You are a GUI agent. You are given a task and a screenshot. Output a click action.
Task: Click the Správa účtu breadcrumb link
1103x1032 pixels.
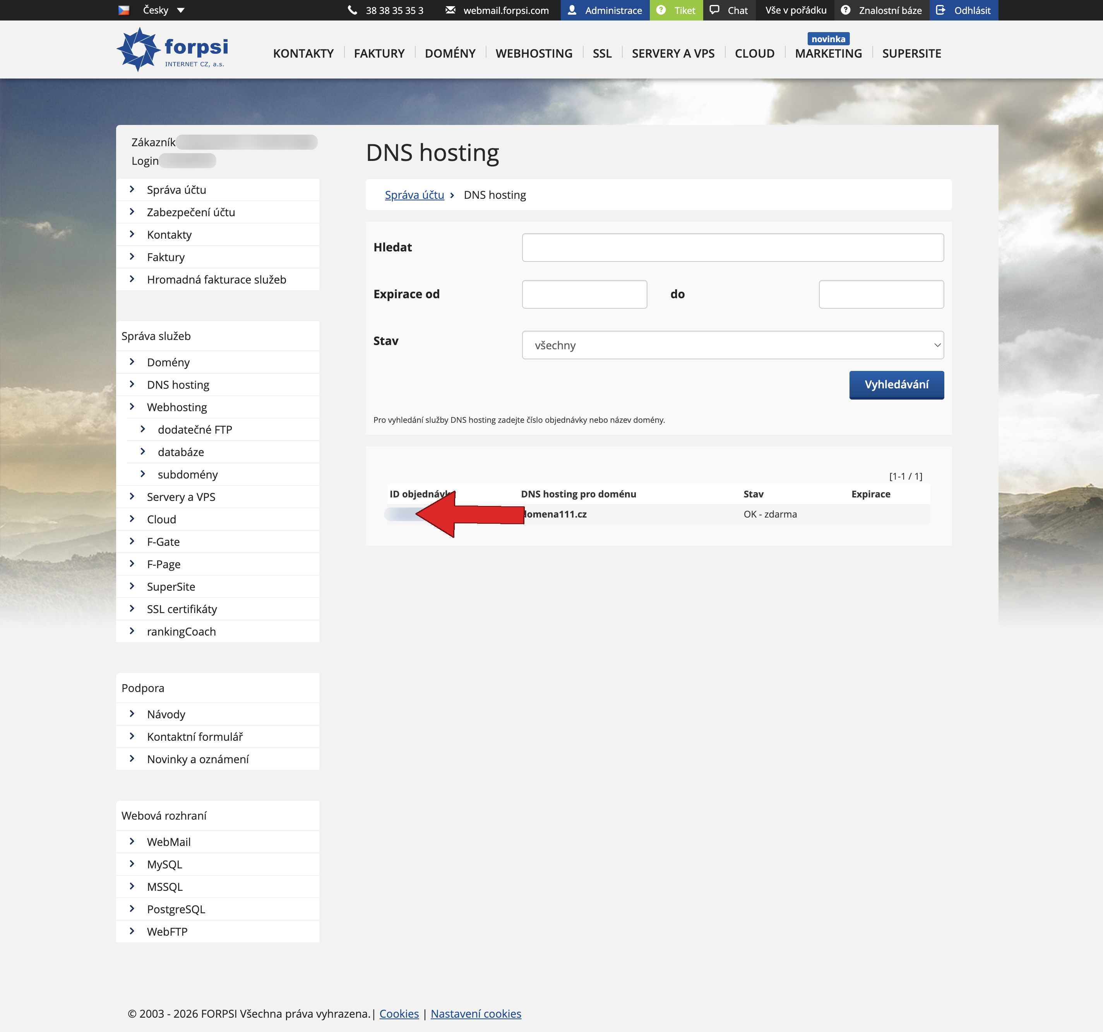(414, 195)
